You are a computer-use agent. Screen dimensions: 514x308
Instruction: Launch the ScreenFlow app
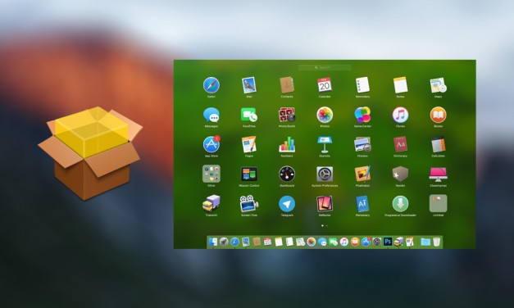(249, 203)
